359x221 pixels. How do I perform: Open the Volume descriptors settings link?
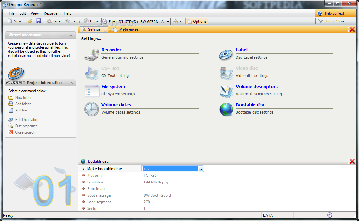pos(257,87)
